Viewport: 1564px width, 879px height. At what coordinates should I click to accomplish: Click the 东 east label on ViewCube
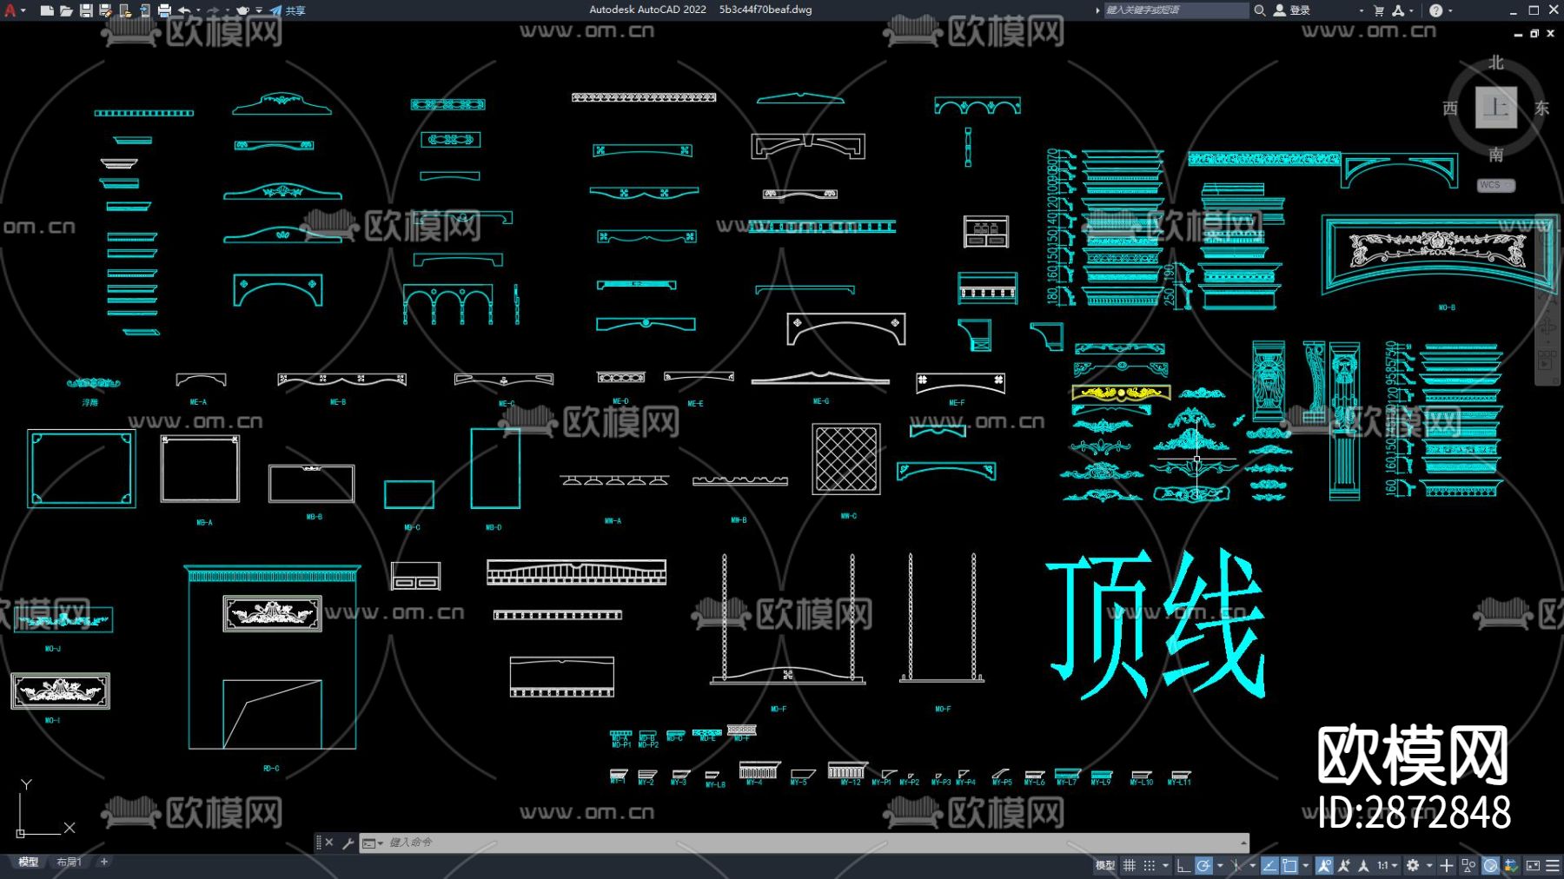pyautogui.click(x=1541, y=108)
